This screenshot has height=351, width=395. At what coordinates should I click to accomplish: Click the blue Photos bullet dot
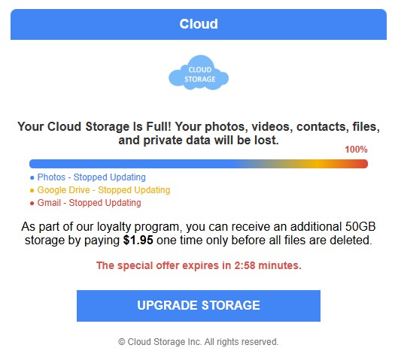pyautogui.click(x=32, y=178)
